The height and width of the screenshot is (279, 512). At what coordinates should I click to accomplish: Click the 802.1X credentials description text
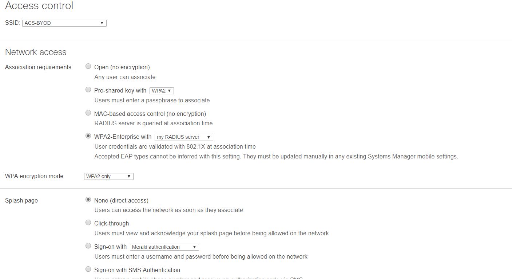coord(175,147)
